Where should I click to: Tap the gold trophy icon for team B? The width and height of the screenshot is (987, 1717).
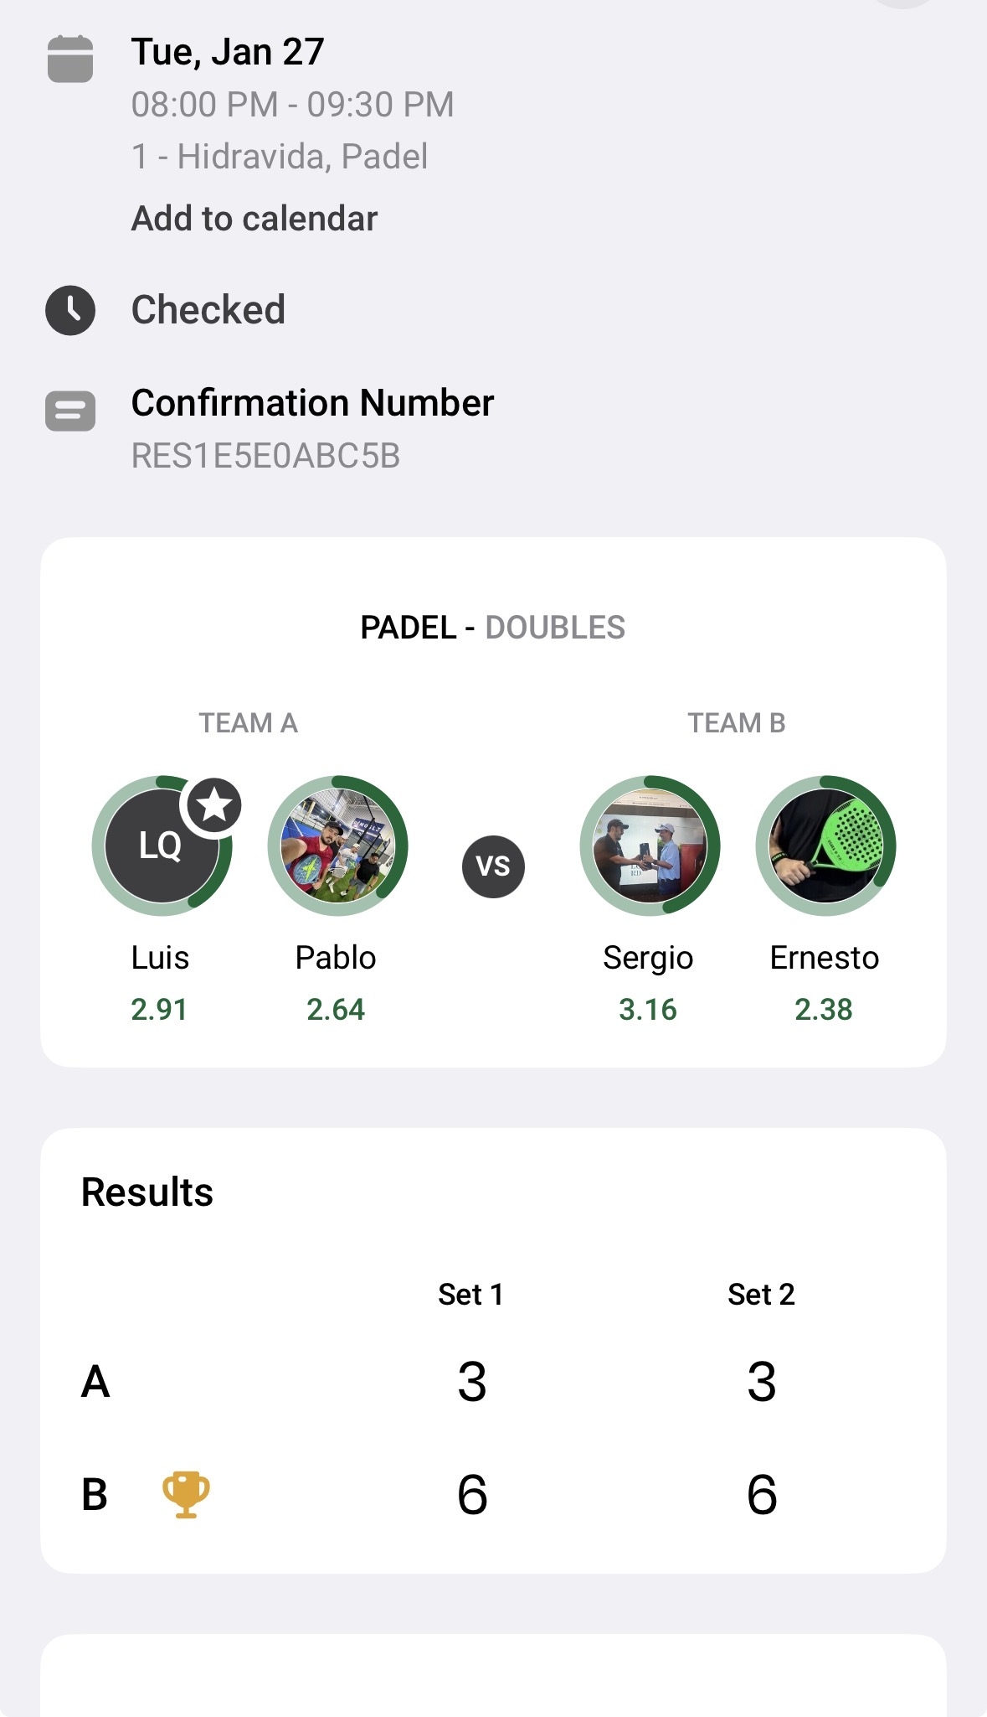click(186, 1494)
